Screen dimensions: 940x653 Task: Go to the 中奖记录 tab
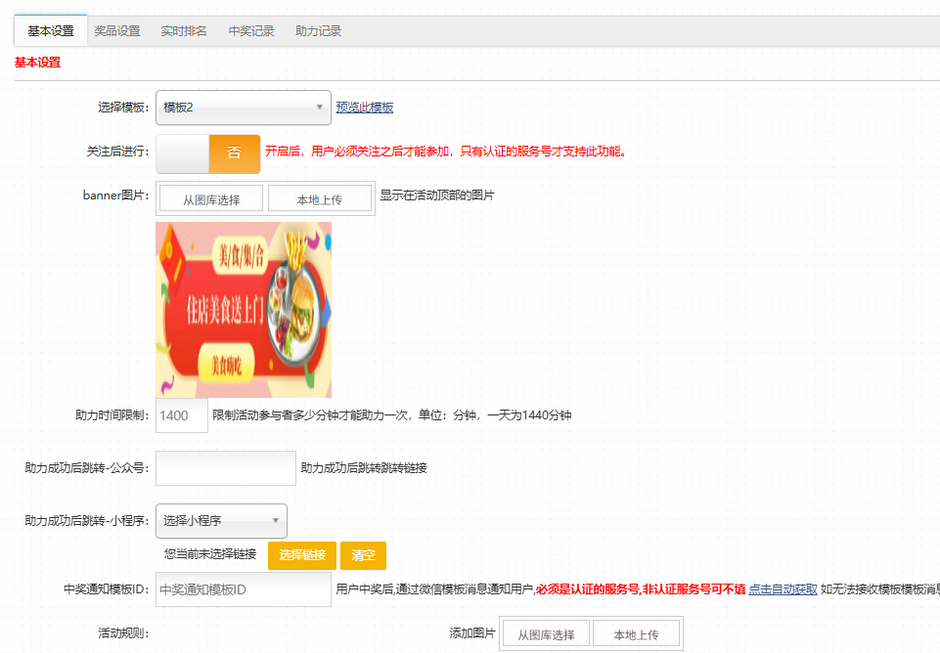click(x=251, y=31)
